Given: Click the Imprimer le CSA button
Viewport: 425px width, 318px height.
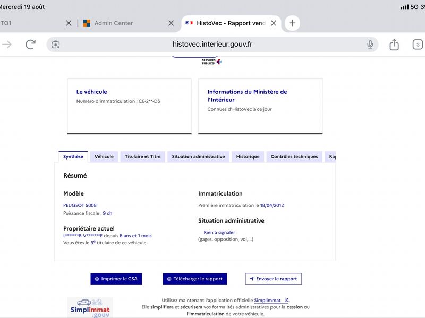Looking at the screenshot, I should pyautogui.click(x=116, y=279).
